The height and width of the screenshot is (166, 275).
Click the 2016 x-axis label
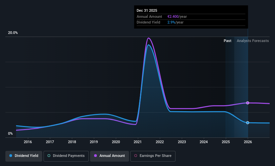28,142
